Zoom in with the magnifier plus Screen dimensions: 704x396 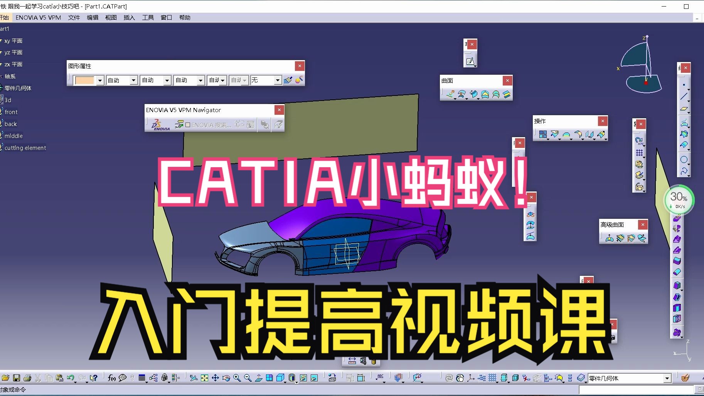pyautogui.click(x=237, y=378)
